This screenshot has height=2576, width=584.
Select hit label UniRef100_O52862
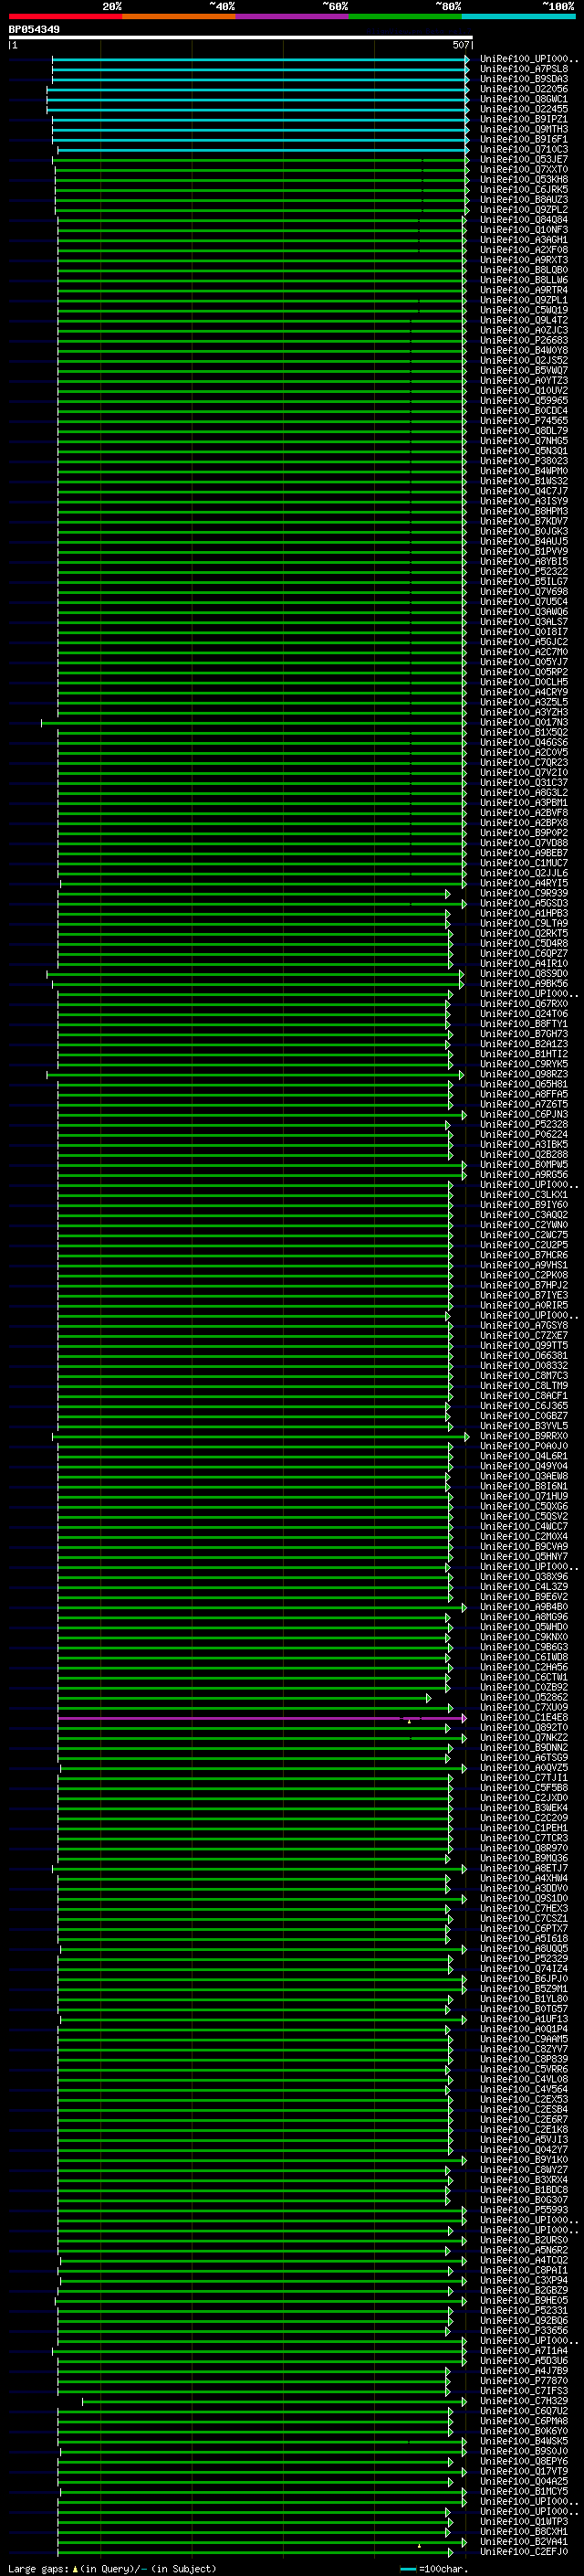click(524, 1697)
